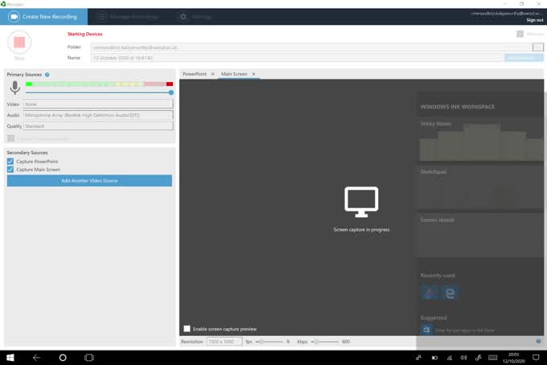Image resolution: width=547 pixels, height=365 pixels.
Task: Open the Audio source dropdown
Action: coord(98,115)
